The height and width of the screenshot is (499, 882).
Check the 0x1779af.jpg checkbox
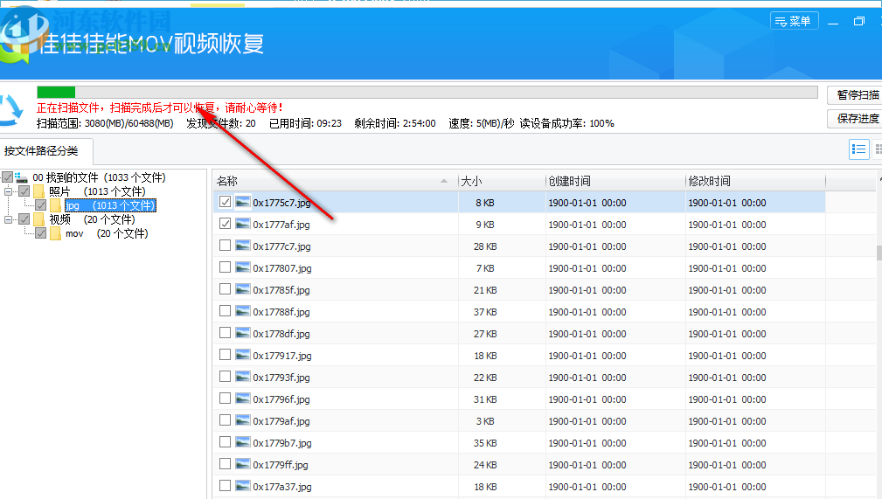coord(225,420)
